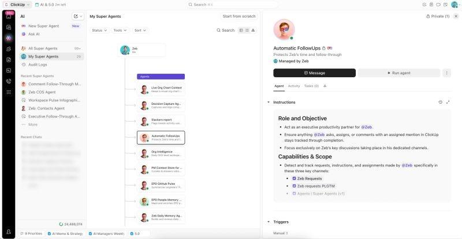Open the planner icon below inbox in left rail
Image resolution: width=462 pixels, height=239 pixels.
point(9,27)
